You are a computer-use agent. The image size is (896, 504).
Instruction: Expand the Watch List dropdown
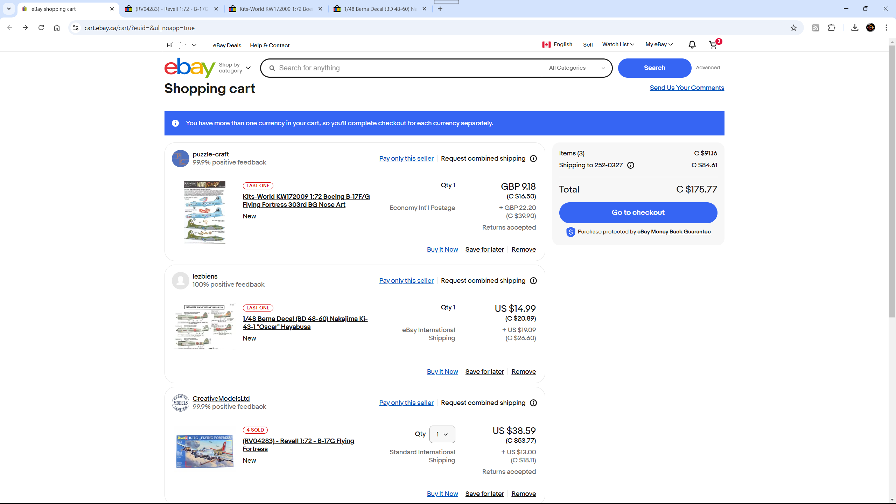[618, 44]
